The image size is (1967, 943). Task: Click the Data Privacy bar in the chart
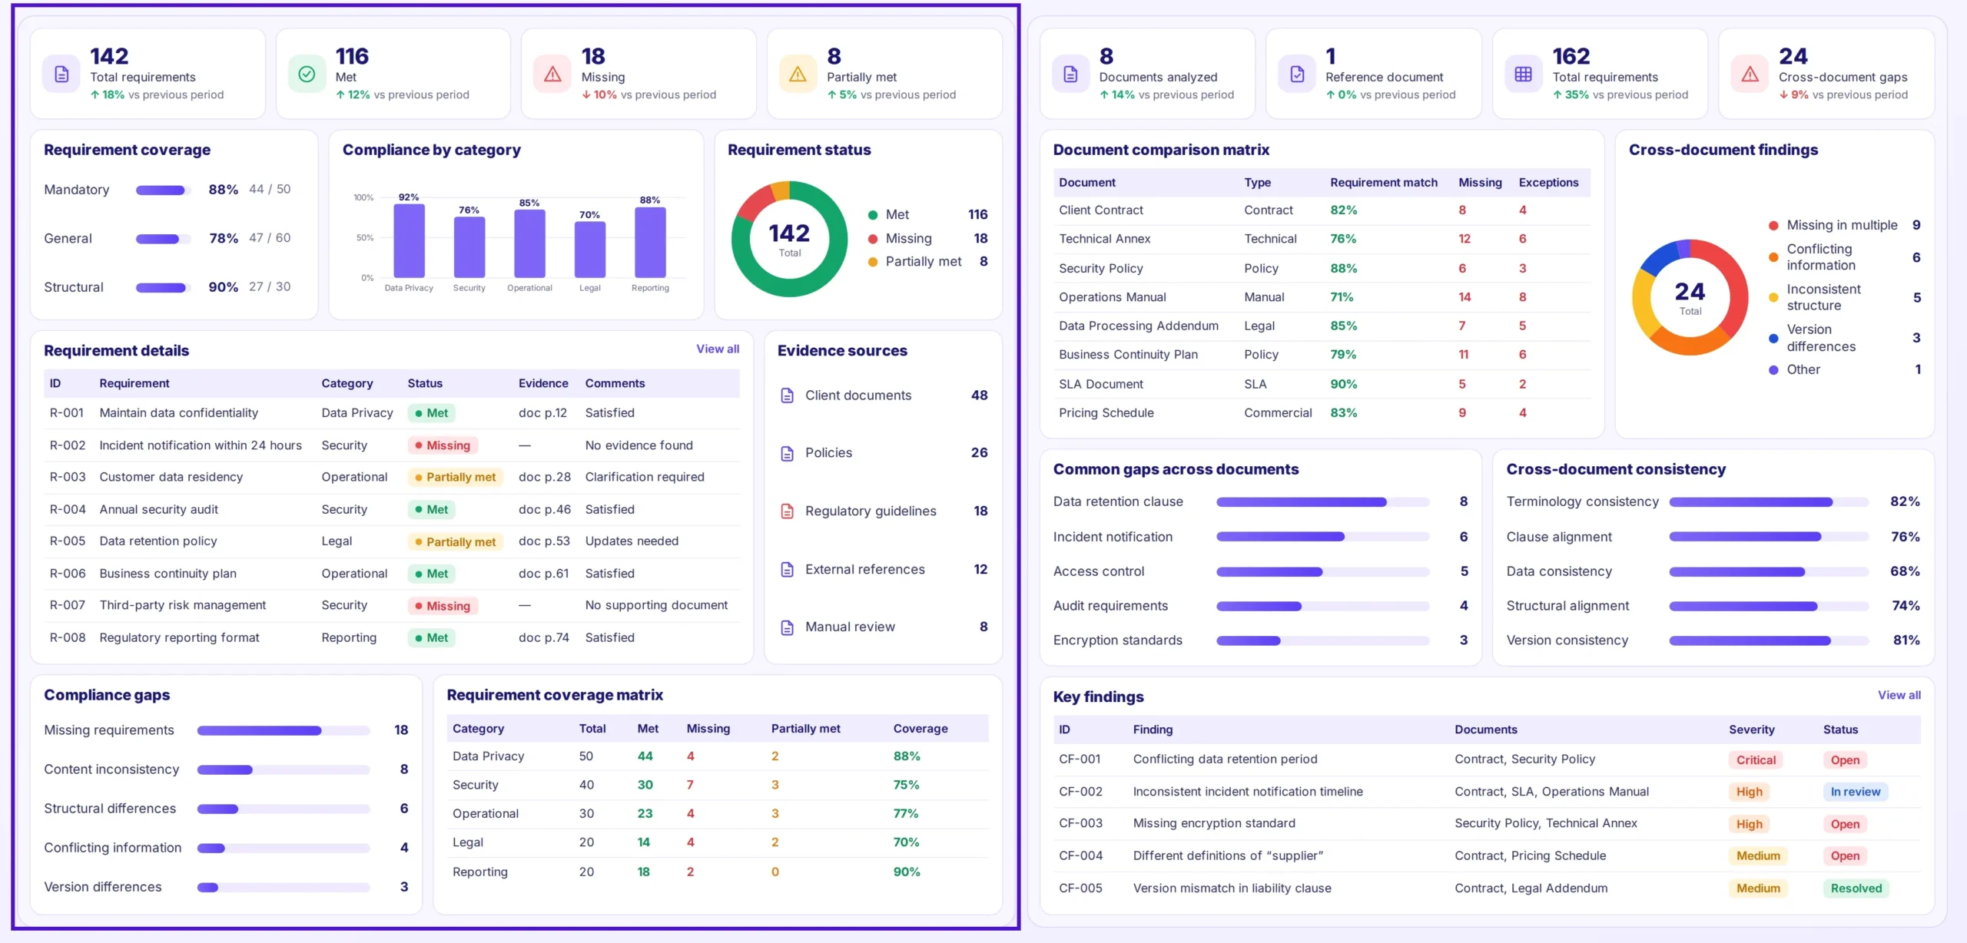pyautogui.click(x=409, y=240)
